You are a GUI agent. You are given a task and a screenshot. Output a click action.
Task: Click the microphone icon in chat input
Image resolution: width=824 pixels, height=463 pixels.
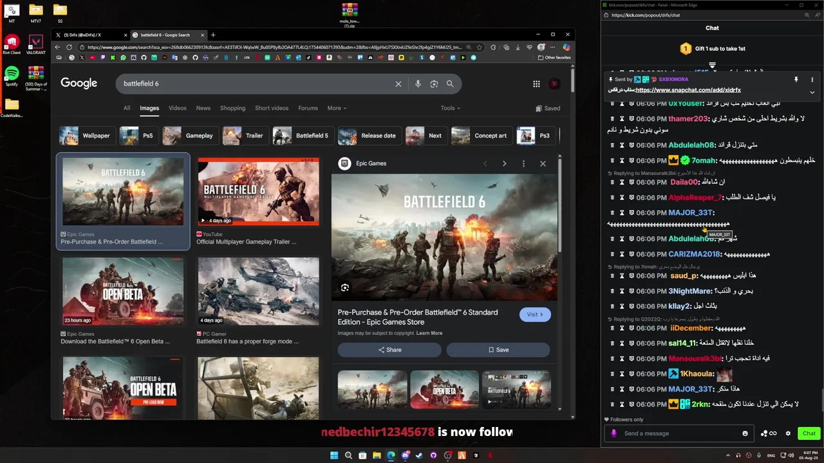coord(613,433)
